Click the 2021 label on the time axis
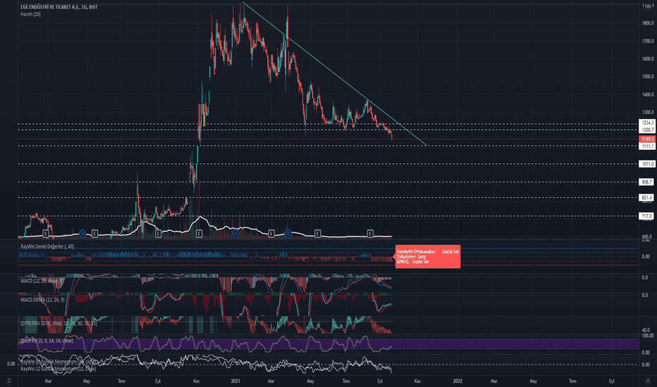The height and width of the screenshot is (387, 657). click(x=235, y=381)
